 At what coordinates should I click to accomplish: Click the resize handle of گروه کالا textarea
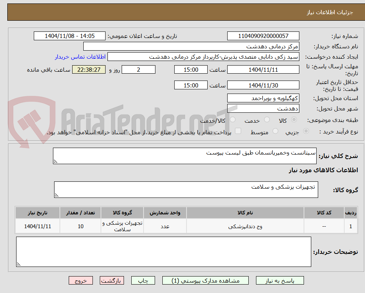click(x=56, y=195)
